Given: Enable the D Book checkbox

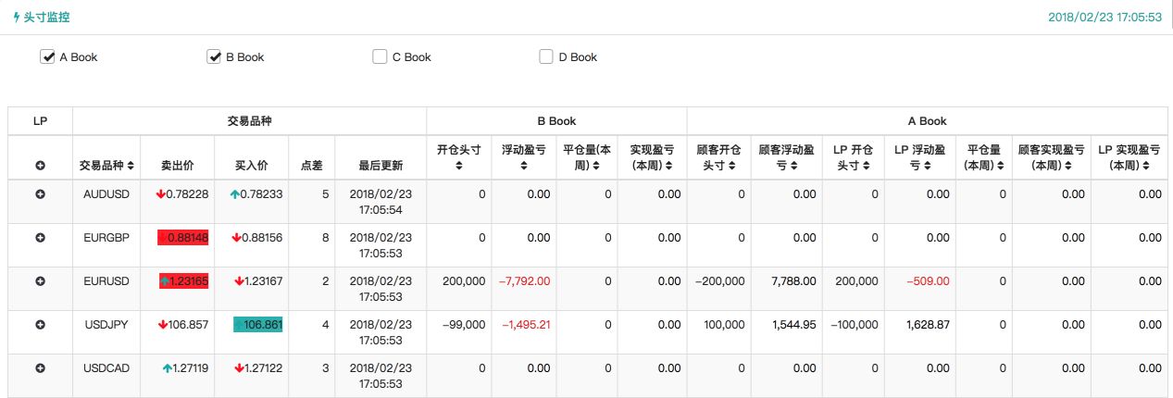Looking at the screenshot, I should point(546,57).
